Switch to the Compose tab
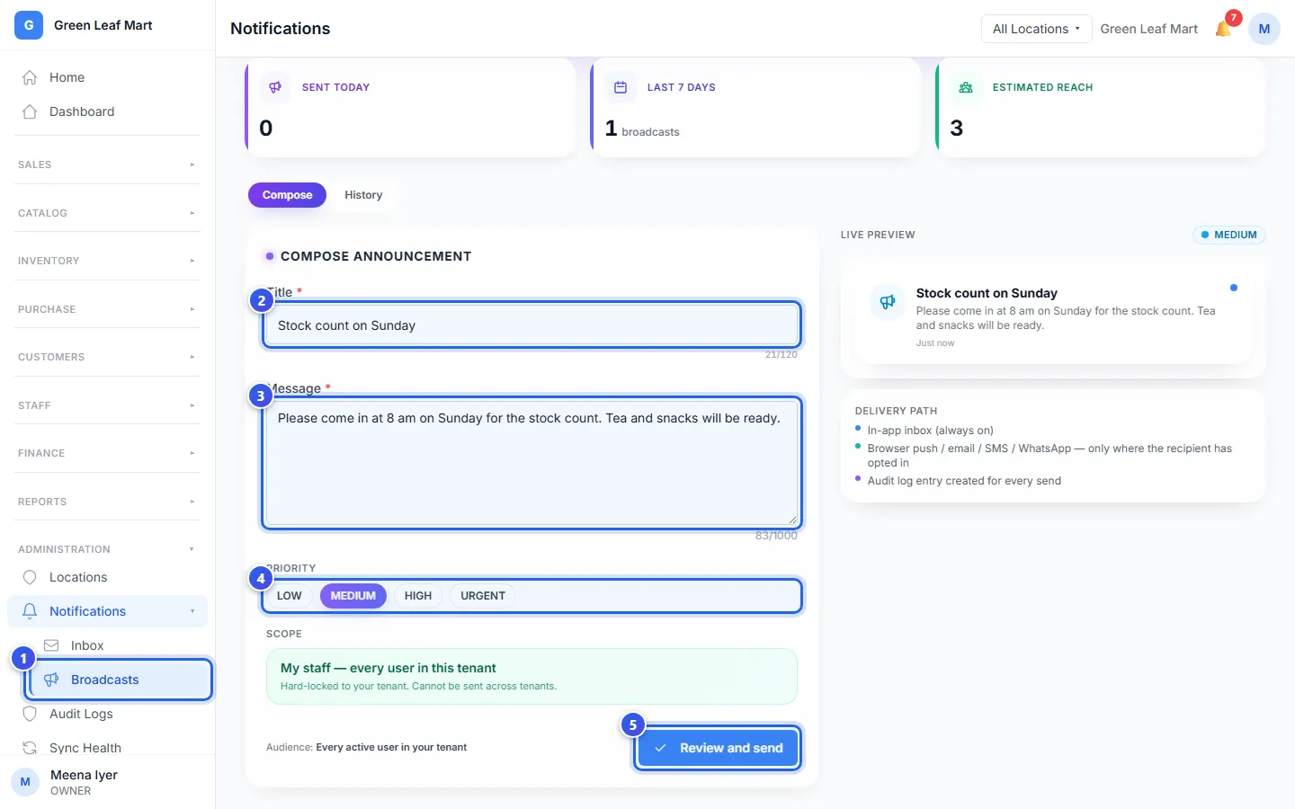Image resolution: width=1295 pixels, height=809 pixels. coord(288,195)
